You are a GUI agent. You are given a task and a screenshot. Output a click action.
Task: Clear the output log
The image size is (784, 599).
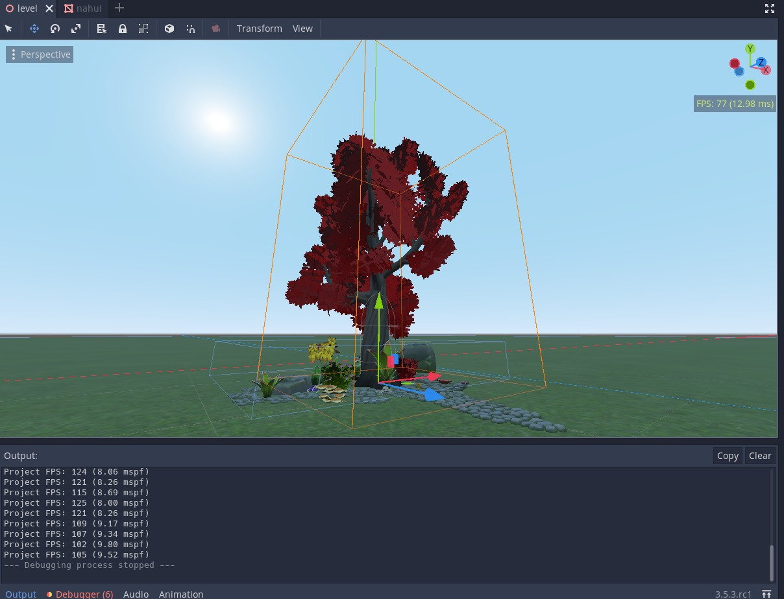click(x=760, y=456)
